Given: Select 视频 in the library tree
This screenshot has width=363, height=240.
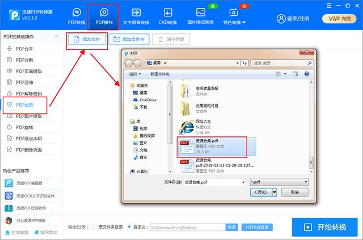Looking at the screenshot, I should 140,128.
